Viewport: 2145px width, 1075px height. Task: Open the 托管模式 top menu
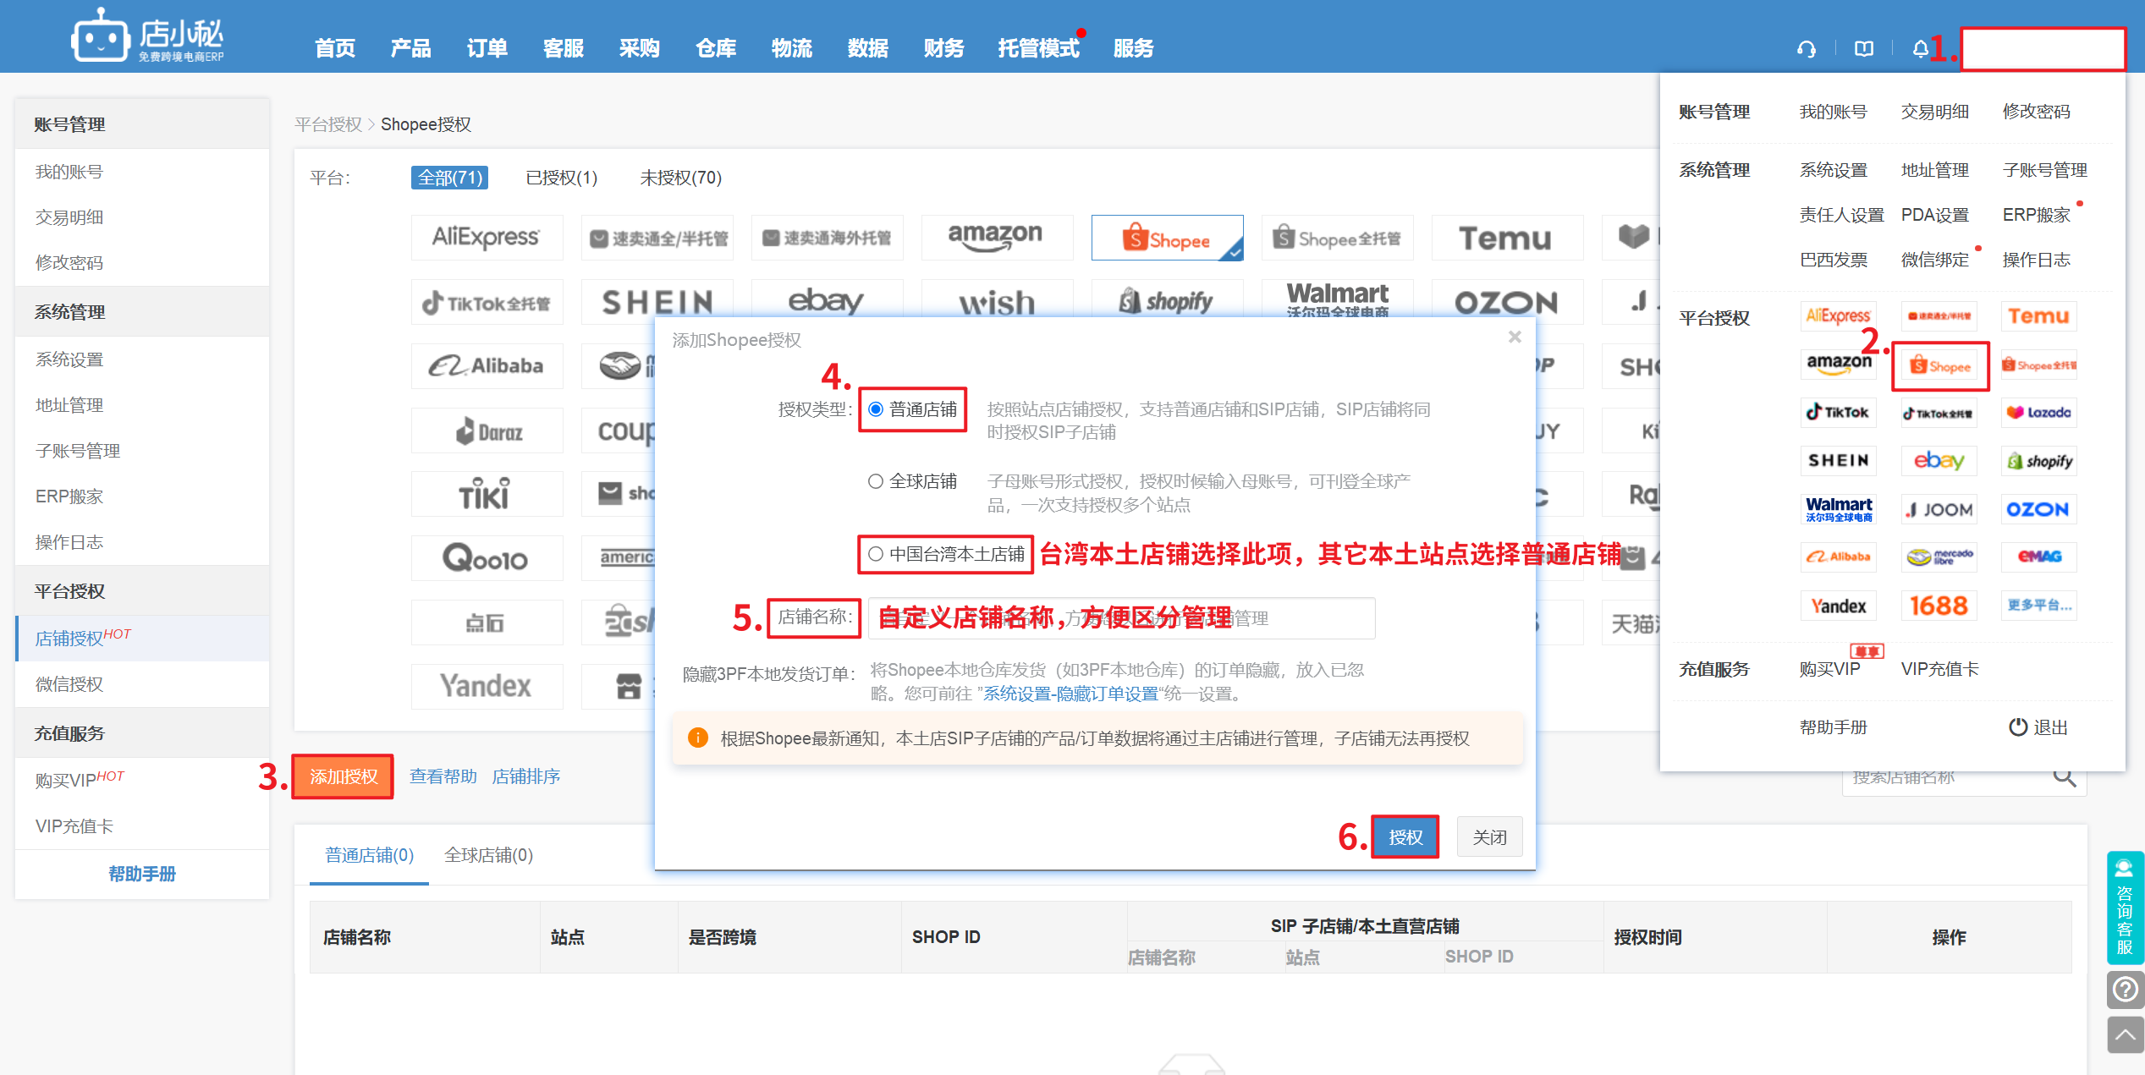1038,48
